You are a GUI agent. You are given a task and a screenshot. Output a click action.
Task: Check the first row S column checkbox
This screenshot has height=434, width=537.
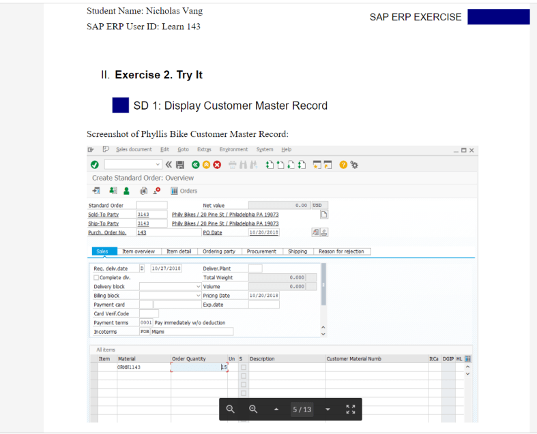tap(242, 367)
